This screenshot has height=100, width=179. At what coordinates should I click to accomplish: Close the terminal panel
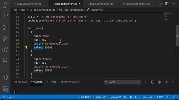pyautogui.click(x=173, y=82)
